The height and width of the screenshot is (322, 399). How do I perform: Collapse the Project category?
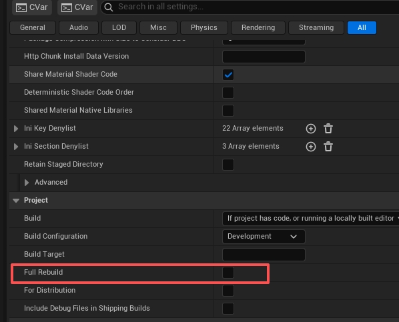click(x=16, y=201)
